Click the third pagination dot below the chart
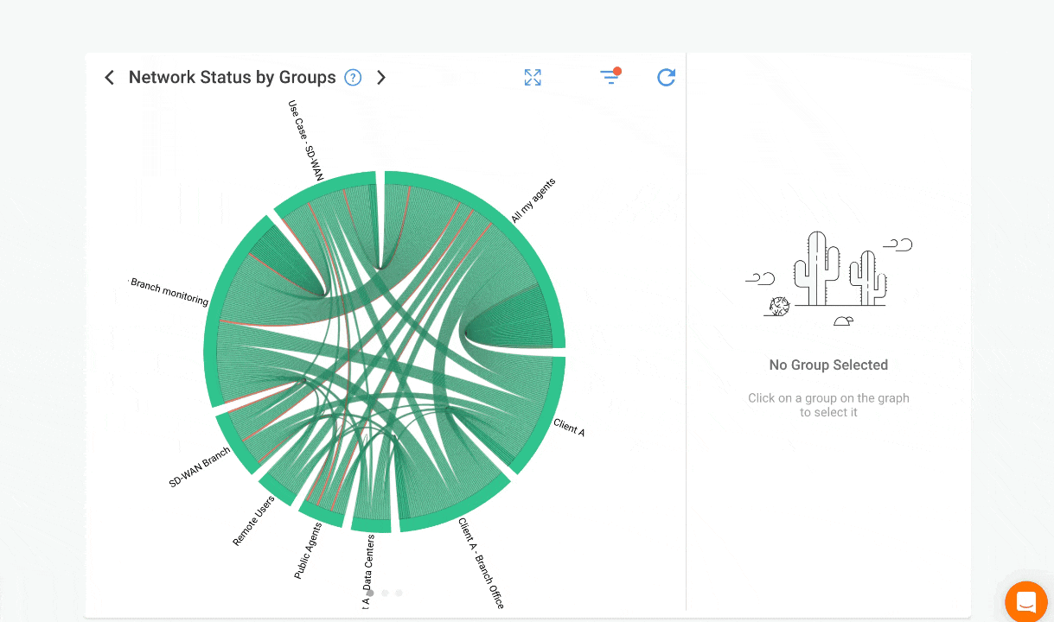 click(x=399, y=593)
